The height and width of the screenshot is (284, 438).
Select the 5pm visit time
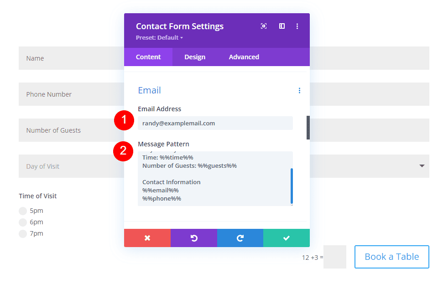click(23, 211)
